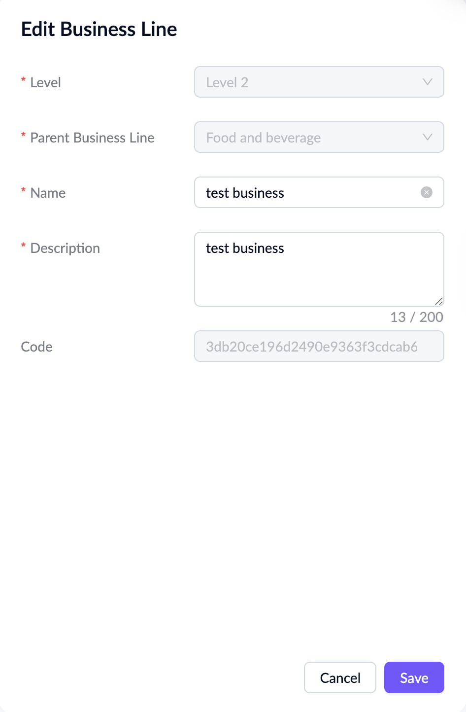
Task: Click the red asterisk beside Description
Action: (x=23, y=246)
